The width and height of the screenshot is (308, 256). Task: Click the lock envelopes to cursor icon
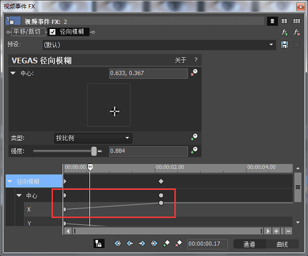pyautogui.click(x=99, y=244)
